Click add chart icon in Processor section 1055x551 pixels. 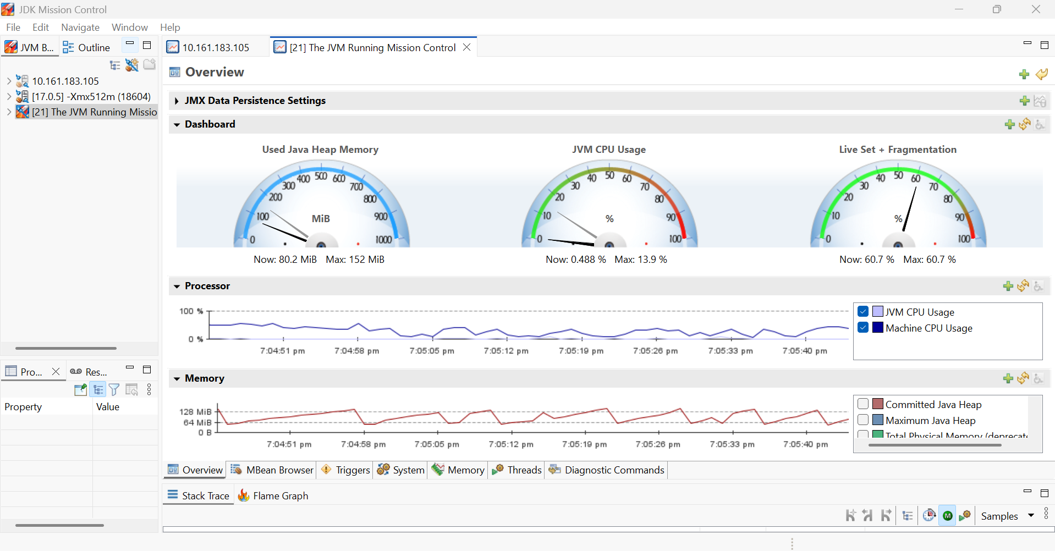(1008, 286)
